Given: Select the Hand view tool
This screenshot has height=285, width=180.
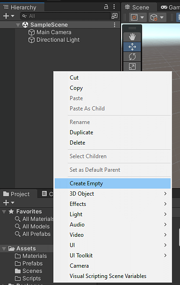Looking at the screenshot, I should pos(132,37).
